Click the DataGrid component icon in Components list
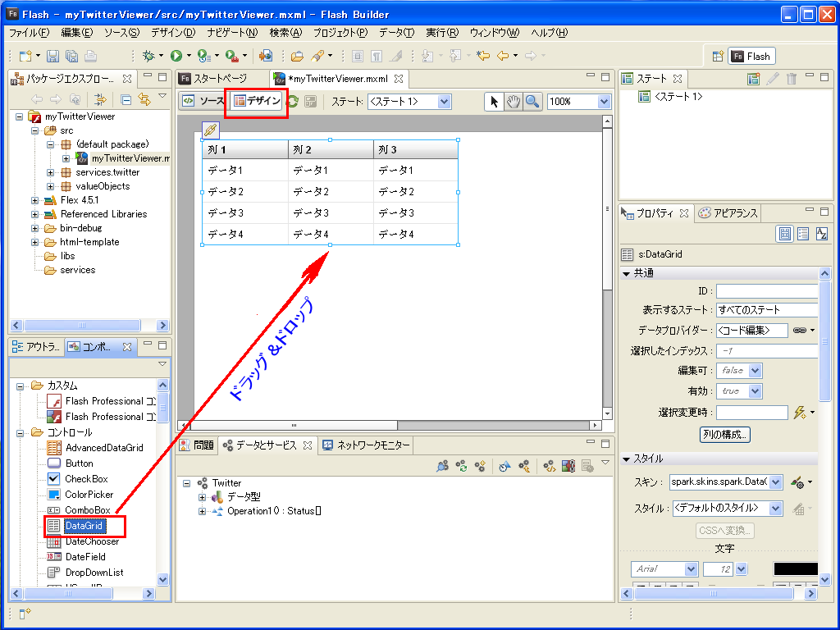 click(x=53, y=526)
